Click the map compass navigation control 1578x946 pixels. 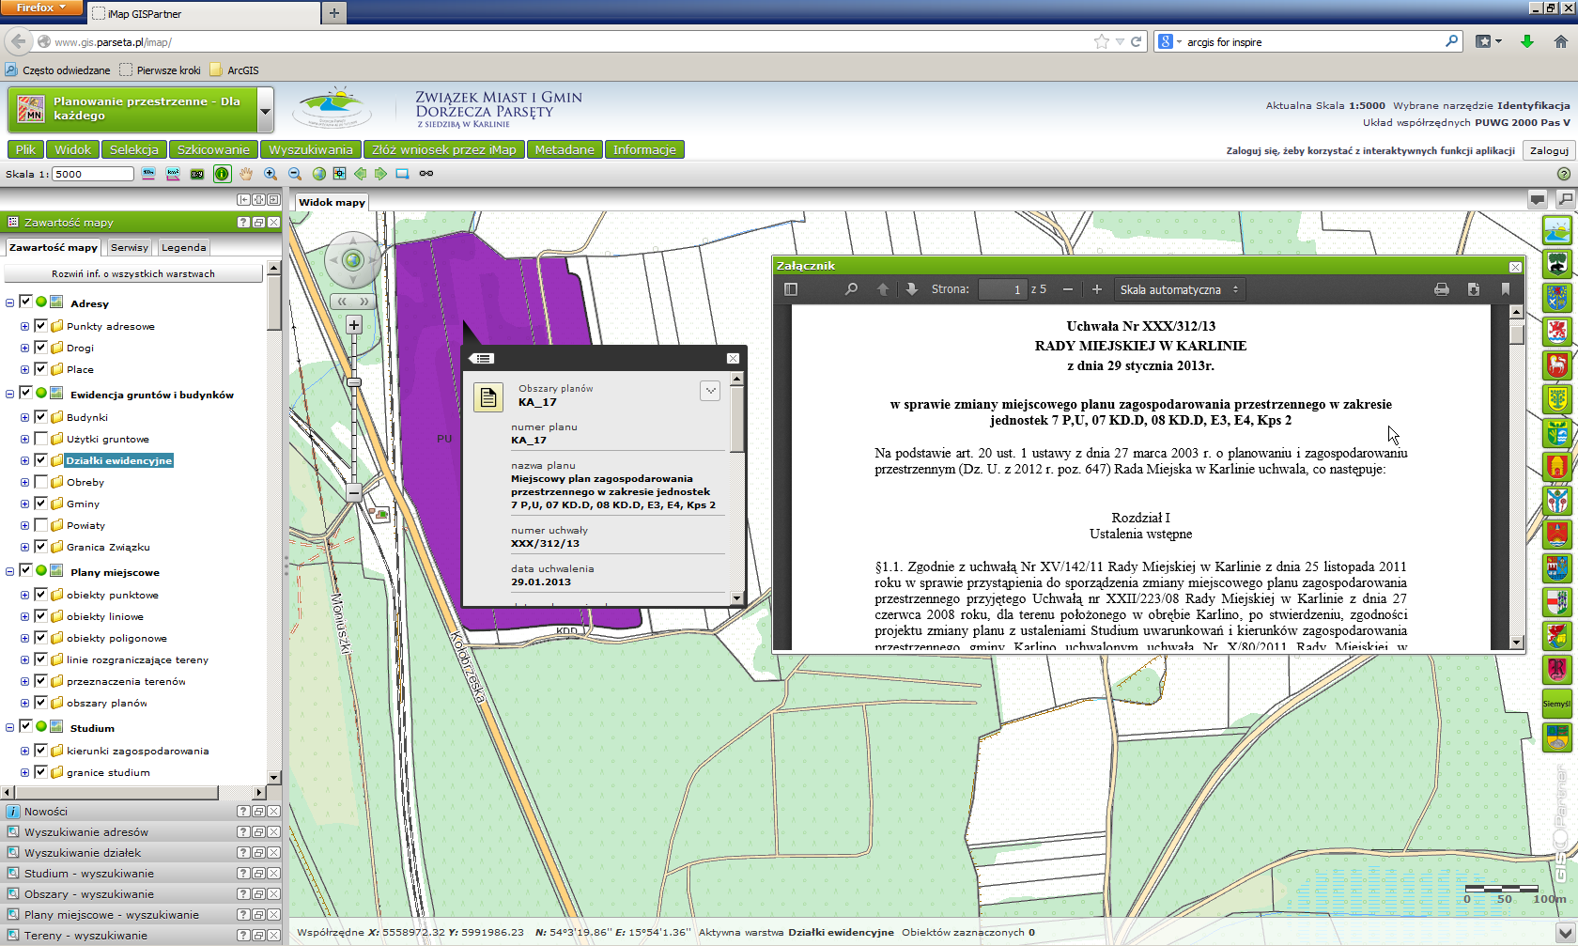[353, 260]
